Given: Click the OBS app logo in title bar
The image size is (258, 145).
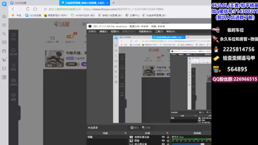Looking at the screenshot, I should pos(90,26).
